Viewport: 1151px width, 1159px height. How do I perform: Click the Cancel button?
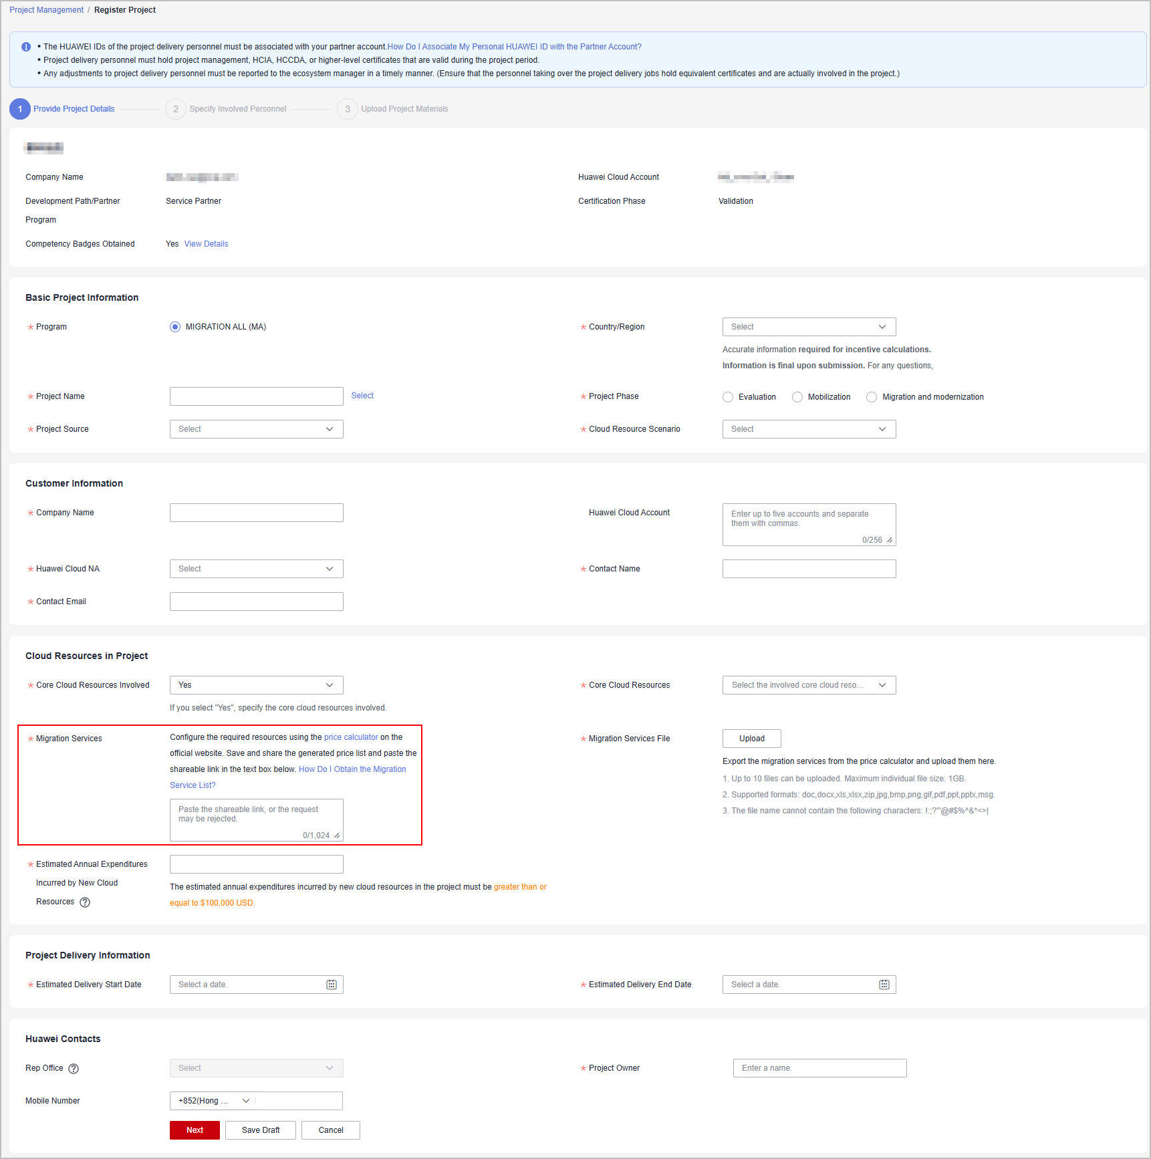point(331,1130)
